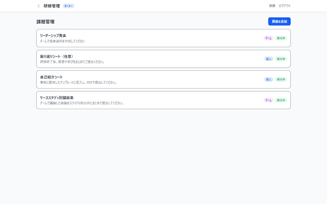Toggle the 個人 label on 振り返りシート card

tap(268, 59)
